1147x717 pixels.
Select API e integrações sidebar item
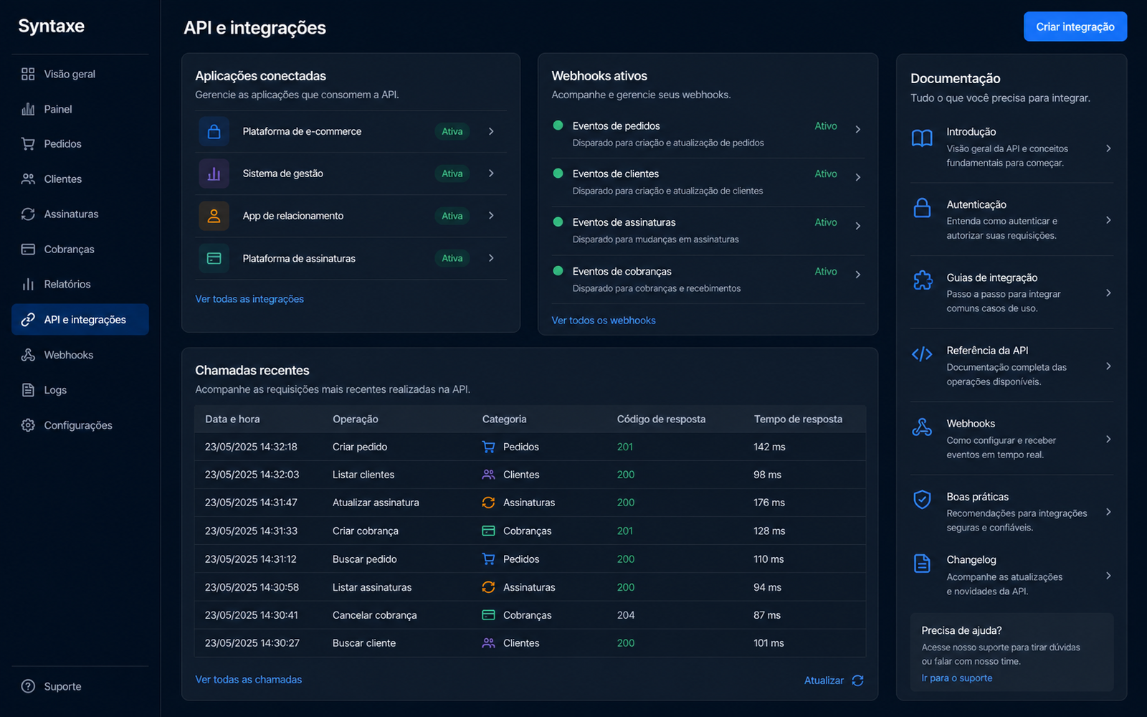(x=80, y=319)
